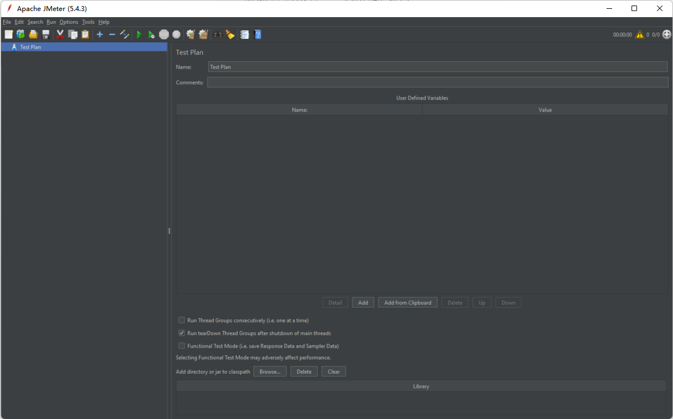Click the split pane divider handle dots
673x419 pixels.
pyautogui.click(x=169, y=231)
